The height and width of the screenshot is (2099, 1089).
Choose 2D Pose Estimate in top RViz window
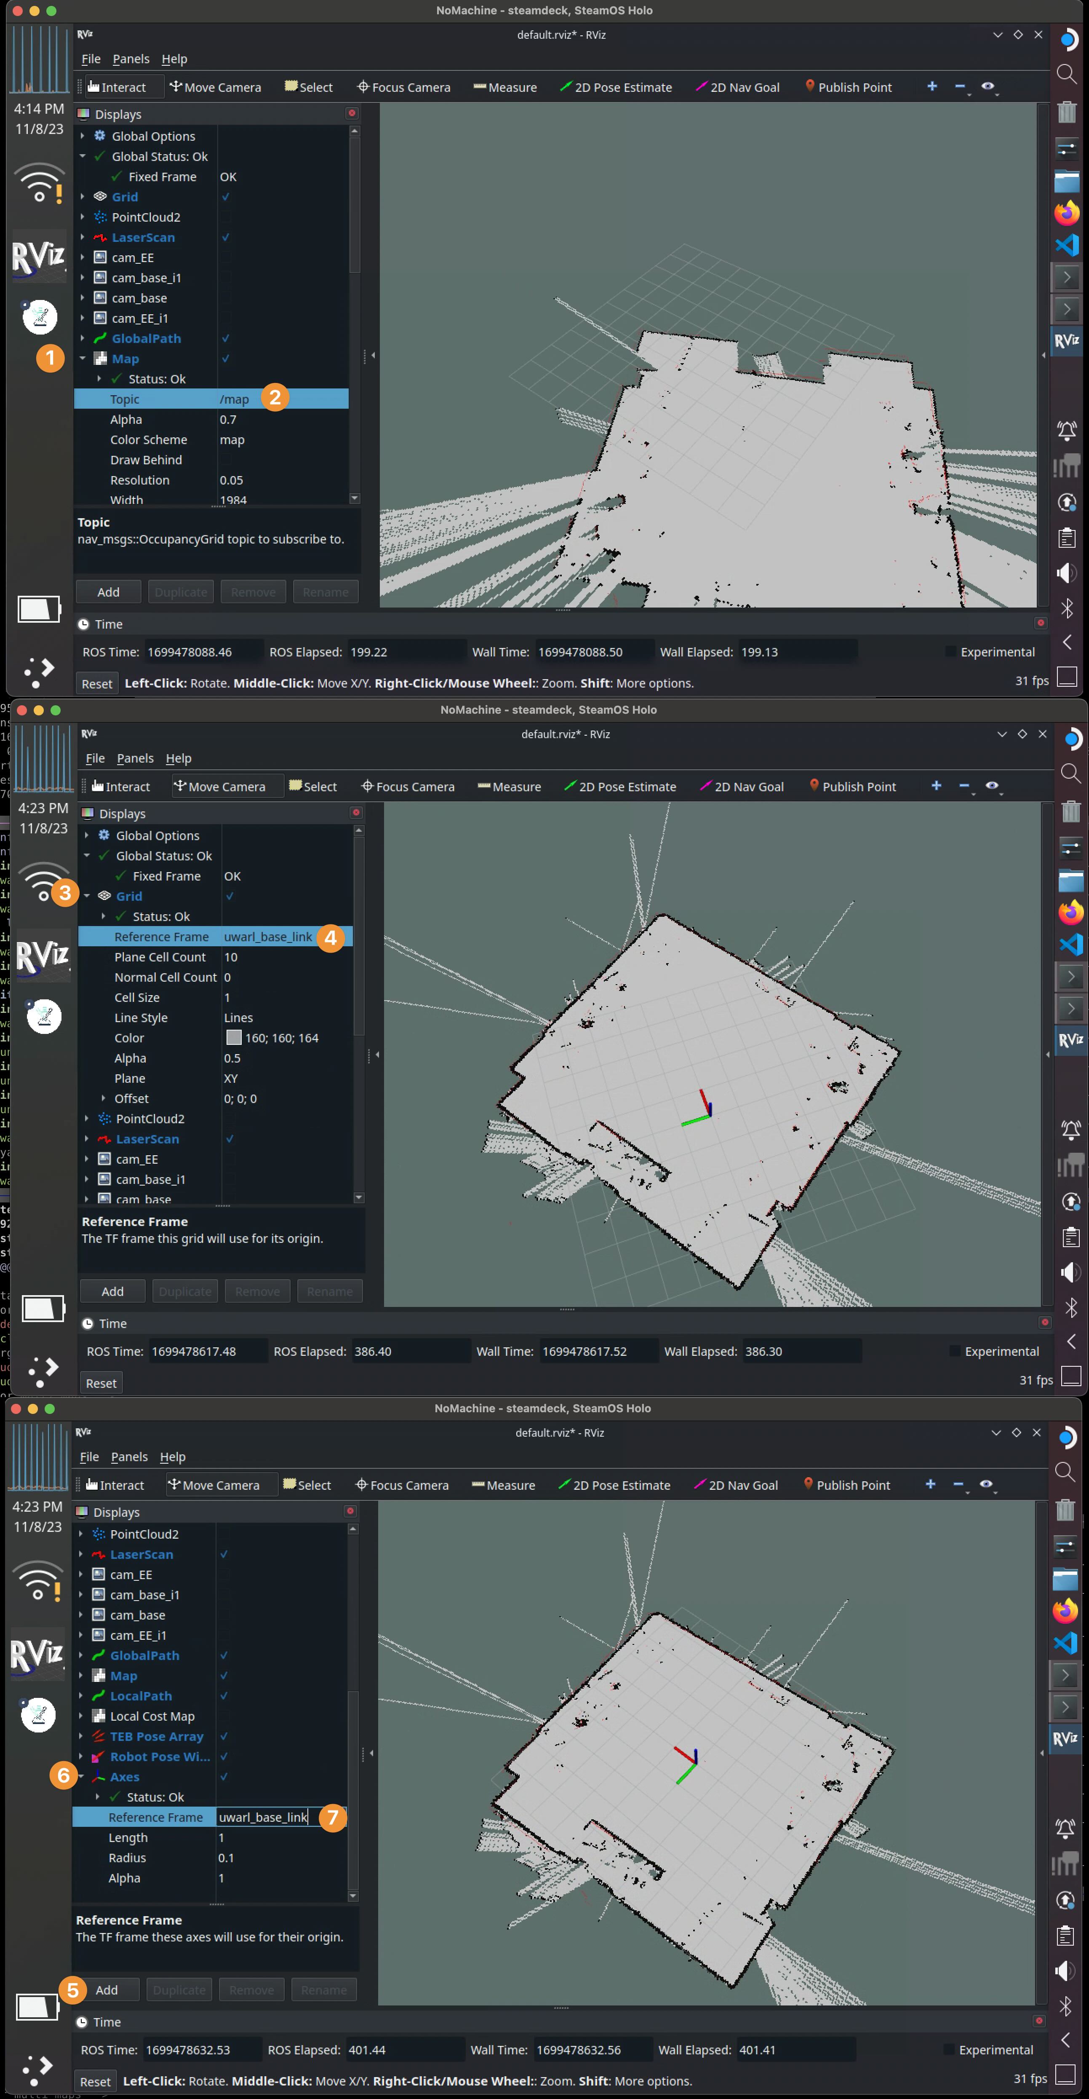(616, 87)
